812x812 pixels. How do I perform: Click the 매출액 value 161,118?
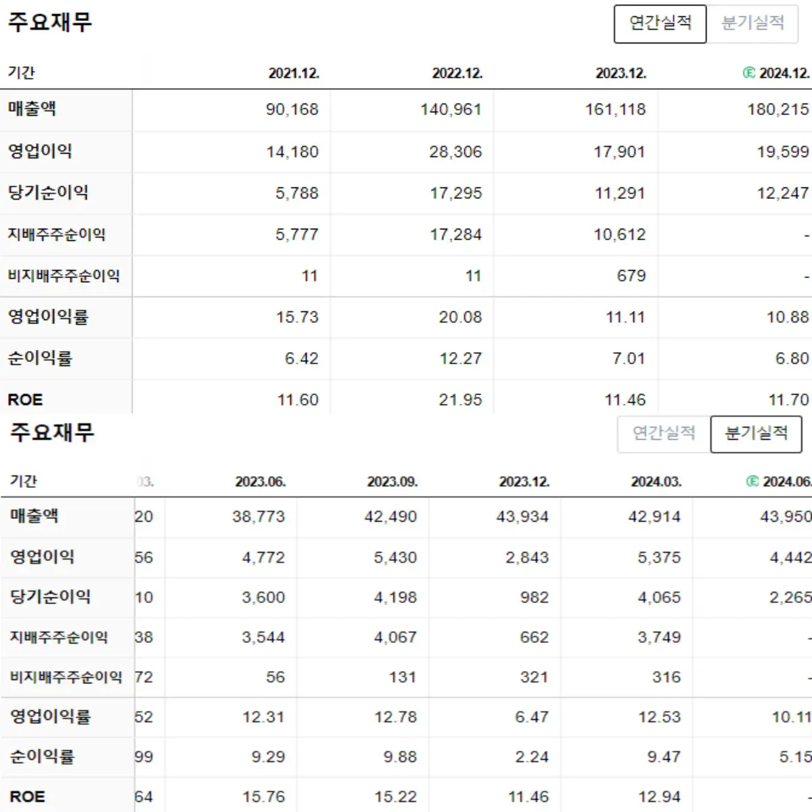pyautogui.click(x=616, y=110)
